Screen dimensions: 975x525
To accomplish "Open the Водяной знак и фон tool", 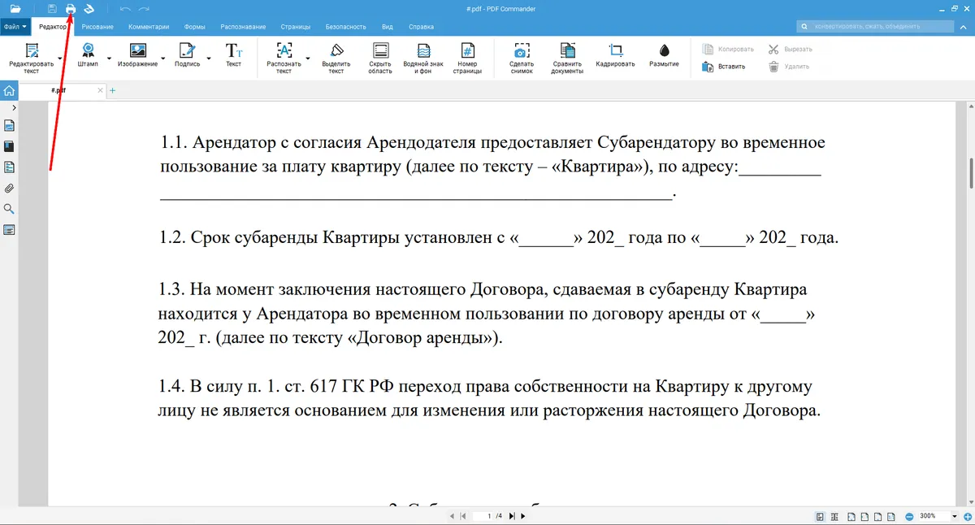I will click(422, 58).
